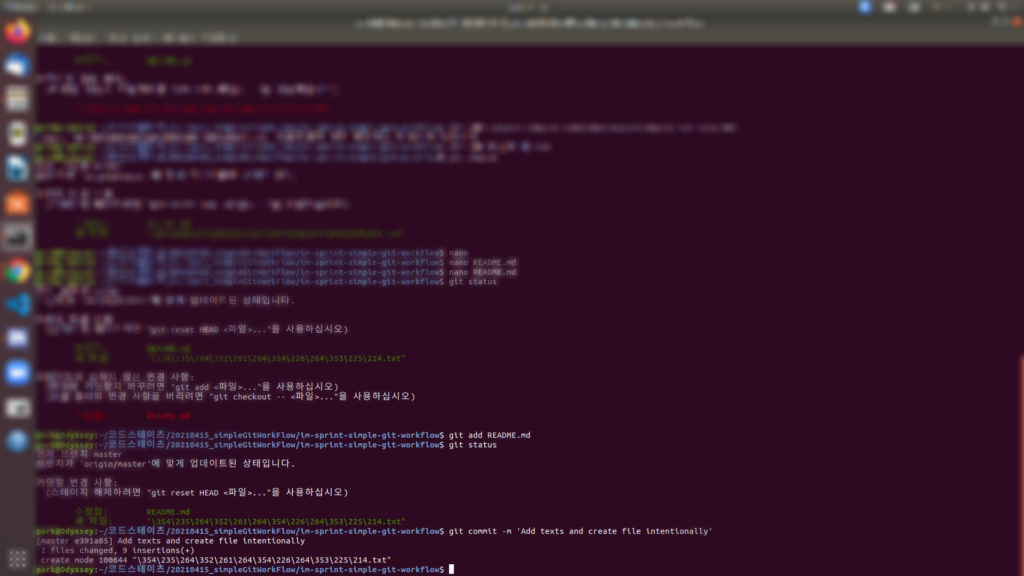Click the active Terminal dock icon
Image resolution: width=1024 pixels, height=576 pixels.
pyautogui.click(x=17, y=237)
